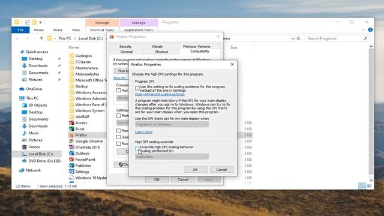Toggle the last Run checkbox in the Settings group
The width and height of the screenshot is (384, 216).
pos(119,144)
